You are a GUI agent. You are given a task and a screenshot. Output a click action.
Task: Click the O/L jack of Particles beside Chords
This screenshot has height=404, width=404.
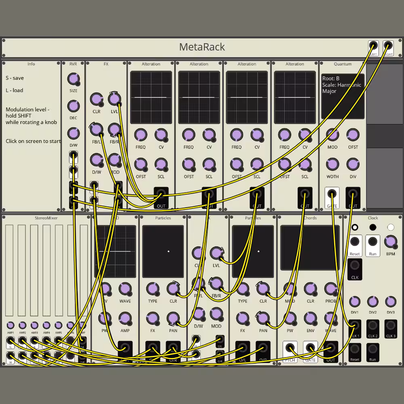pyautogui.click(x=242, y=348)
